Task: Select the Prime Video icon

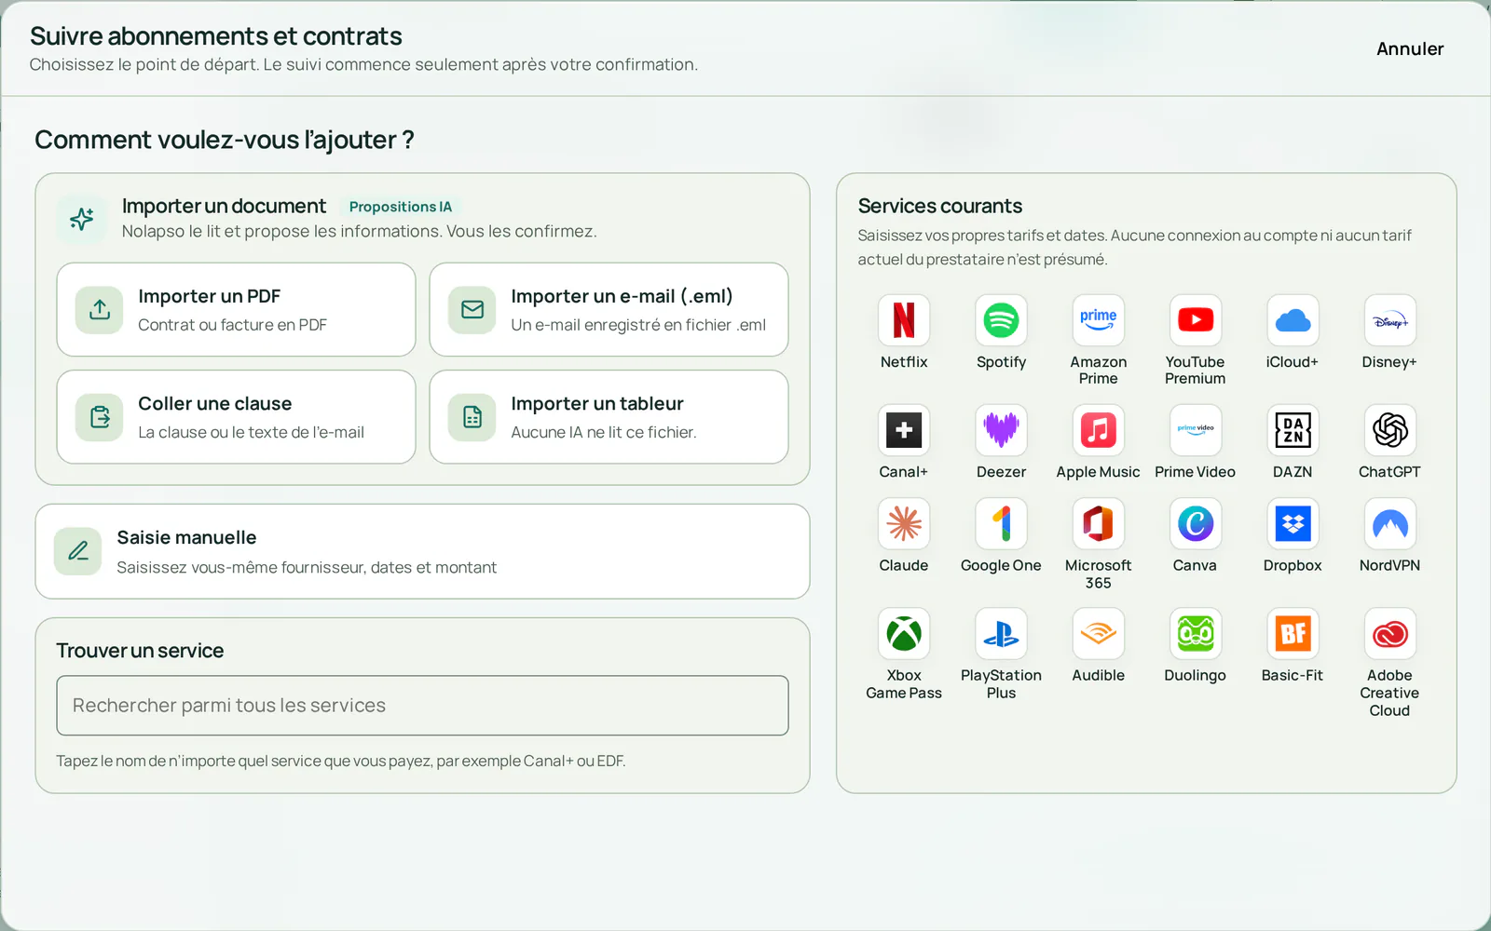Action: (x=1196, y=430)
